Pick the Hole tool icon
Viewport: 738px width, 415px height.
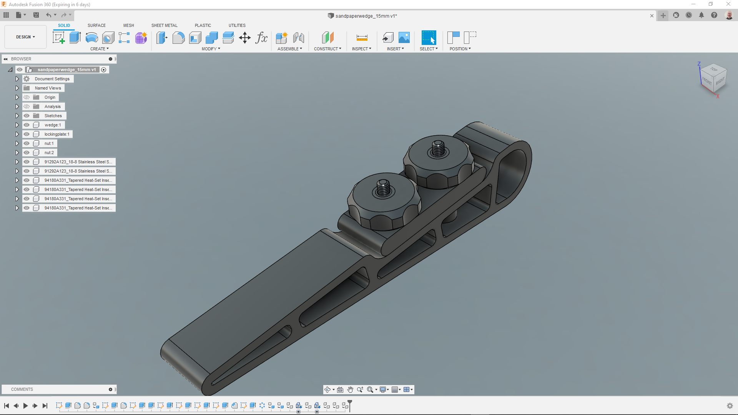tap(108, 38)
